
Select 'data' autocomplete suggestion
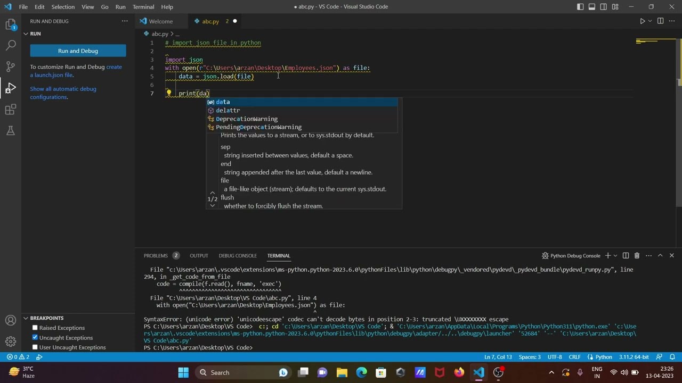pyautogui.click(x=302, y=102)
